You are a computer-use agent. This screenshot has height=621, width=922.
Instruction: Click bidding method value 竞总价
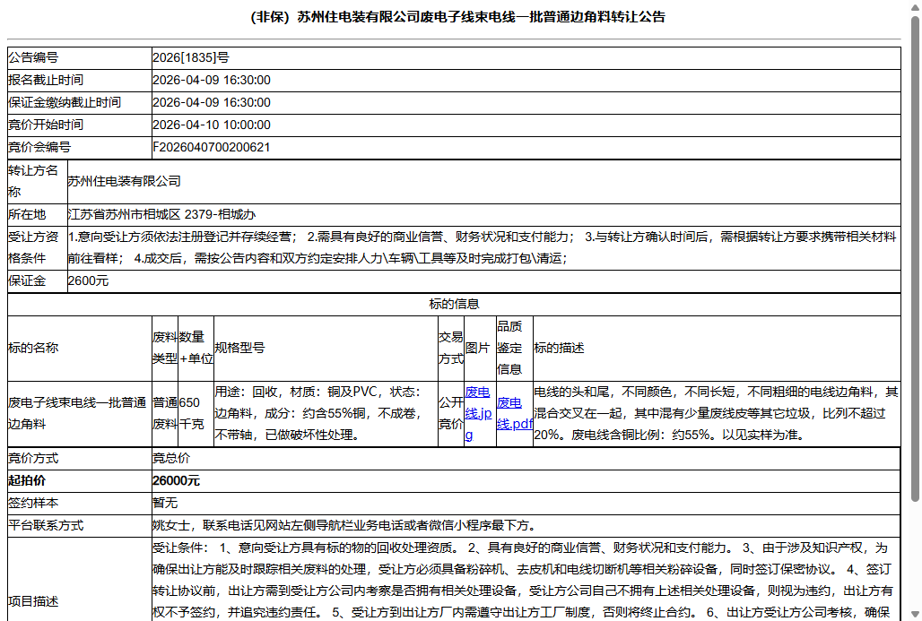click(x=171, y=458)
